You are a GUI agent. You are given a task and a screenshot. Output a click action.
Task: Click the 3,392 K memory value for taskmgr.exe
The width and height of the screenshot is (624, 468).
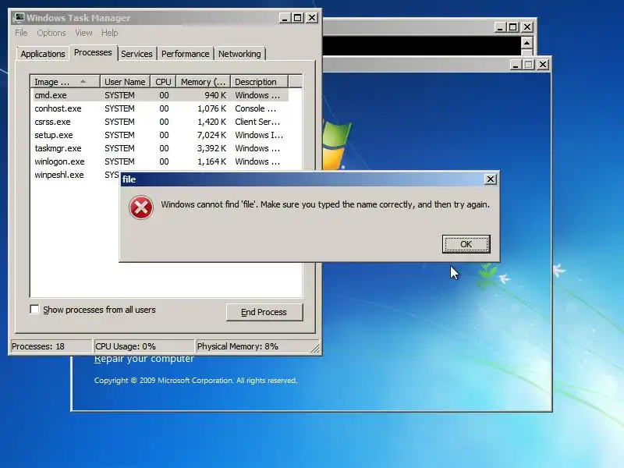[x=211, y=148]
